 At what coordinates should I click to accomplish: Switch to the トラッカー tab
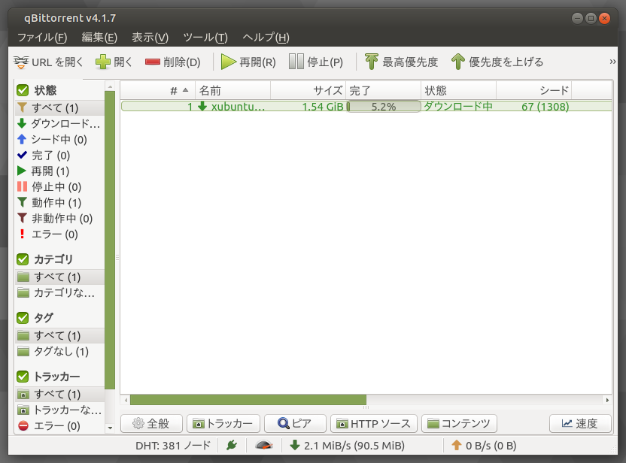pos(223,423)
